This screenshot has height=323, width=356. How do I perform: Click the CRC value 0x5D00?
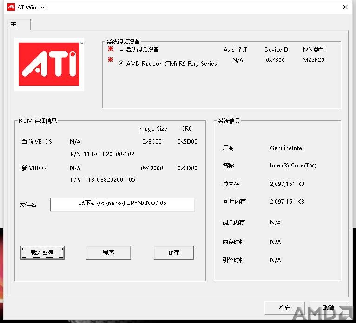coord(188,142)
